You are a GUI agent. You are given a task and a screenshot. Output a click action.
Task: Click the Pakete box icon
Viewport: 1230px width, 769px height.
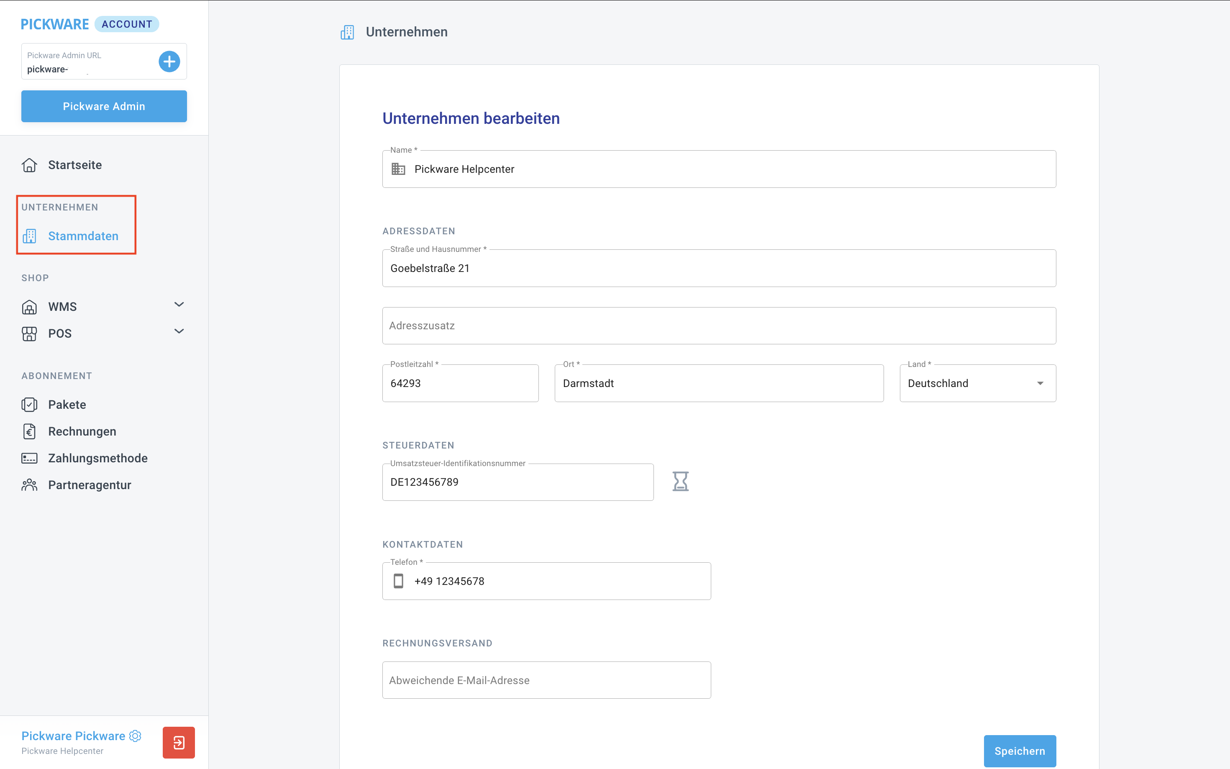pyautogui.click(x=29, y=404)
